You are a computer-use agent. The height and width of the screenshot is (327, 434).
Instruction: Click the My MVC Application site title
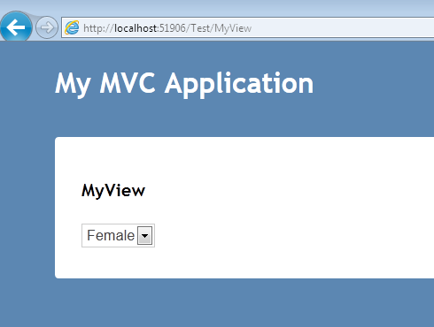(x=184, y=84)
